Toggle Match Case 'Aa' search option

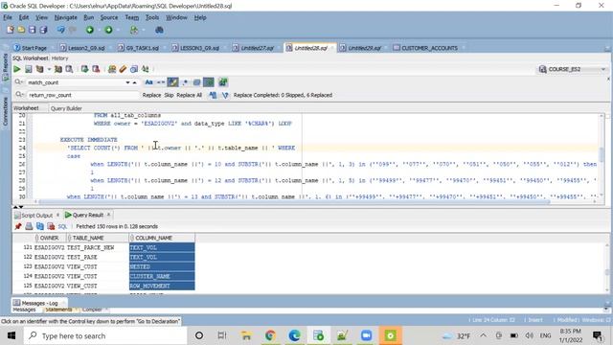pyautogui.click(x=148, y=82)
